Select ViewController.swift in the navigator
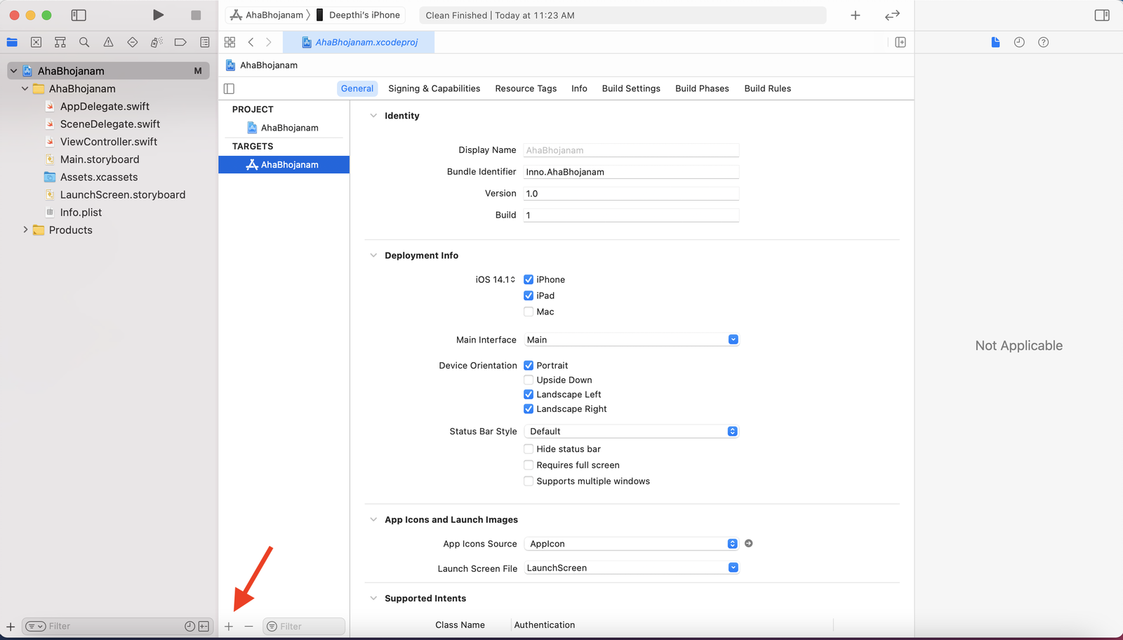This screenshot has width=1123, height=640. point(109,142)
